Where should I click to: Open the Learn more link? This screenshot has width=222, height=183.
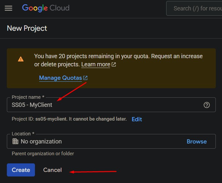click(x=96, y=64)
